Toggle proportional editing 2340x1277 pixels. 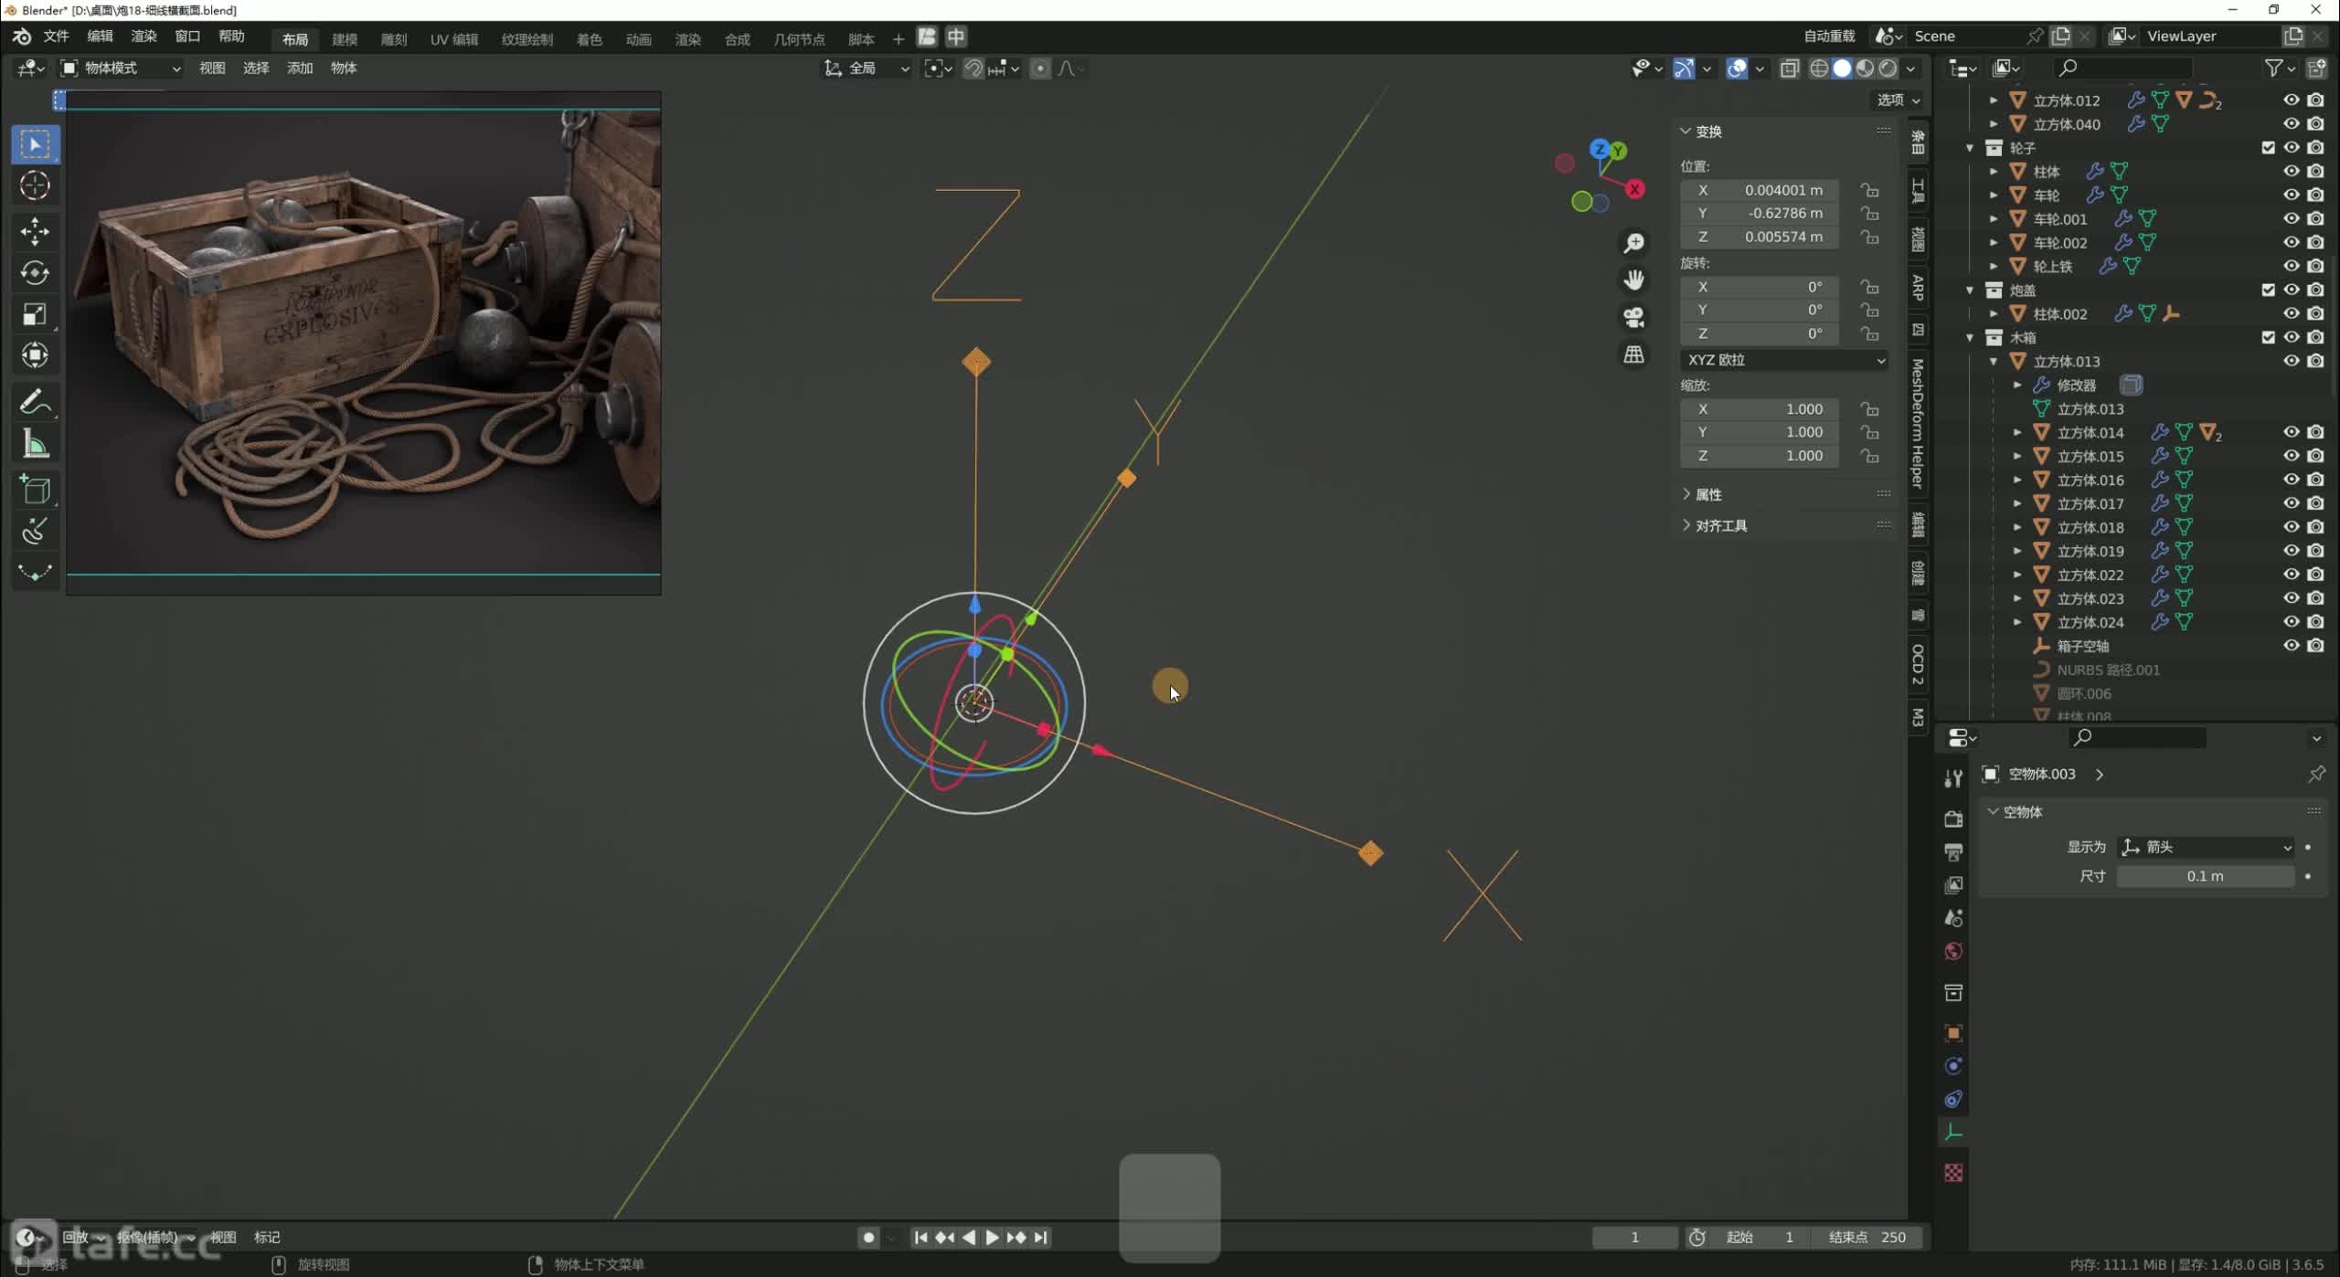click(1039, 69)
